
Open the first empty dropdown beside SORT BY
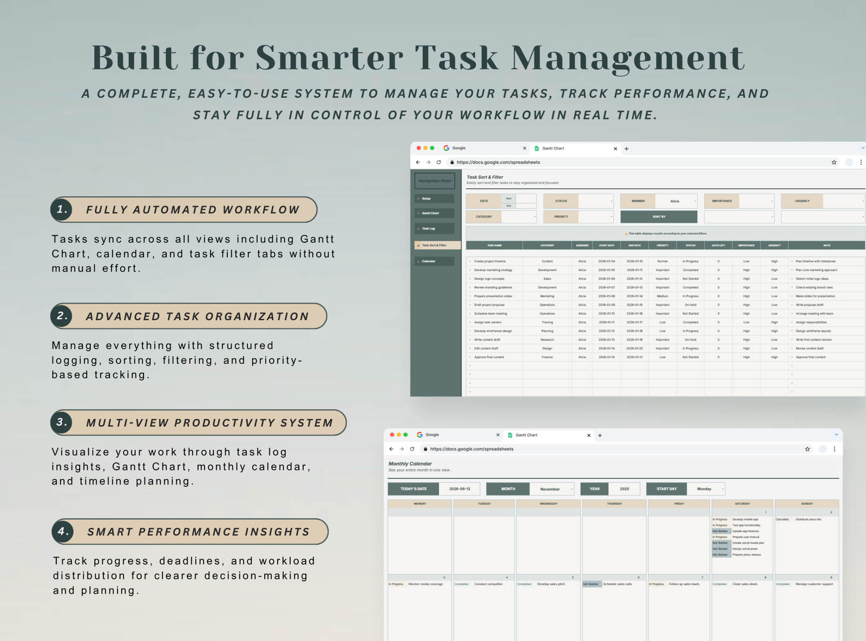(x=739, y=217)
